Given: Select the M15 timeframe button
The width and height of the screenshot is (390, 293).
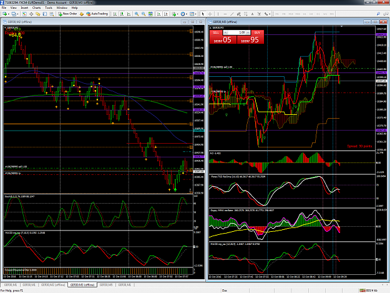Looking at the screenshot, I should point(291,14).
